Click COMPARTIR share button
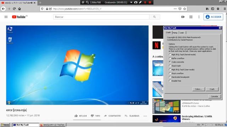 coord(112,116)
